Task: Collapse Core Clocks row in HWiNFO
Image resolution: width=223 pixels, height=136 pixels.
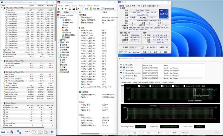Action: click(x=4, y=12)
